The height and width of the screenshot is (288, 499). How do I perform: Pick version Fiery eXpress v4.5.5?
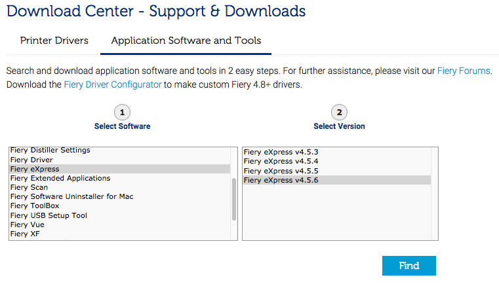[x=281, y=170]
